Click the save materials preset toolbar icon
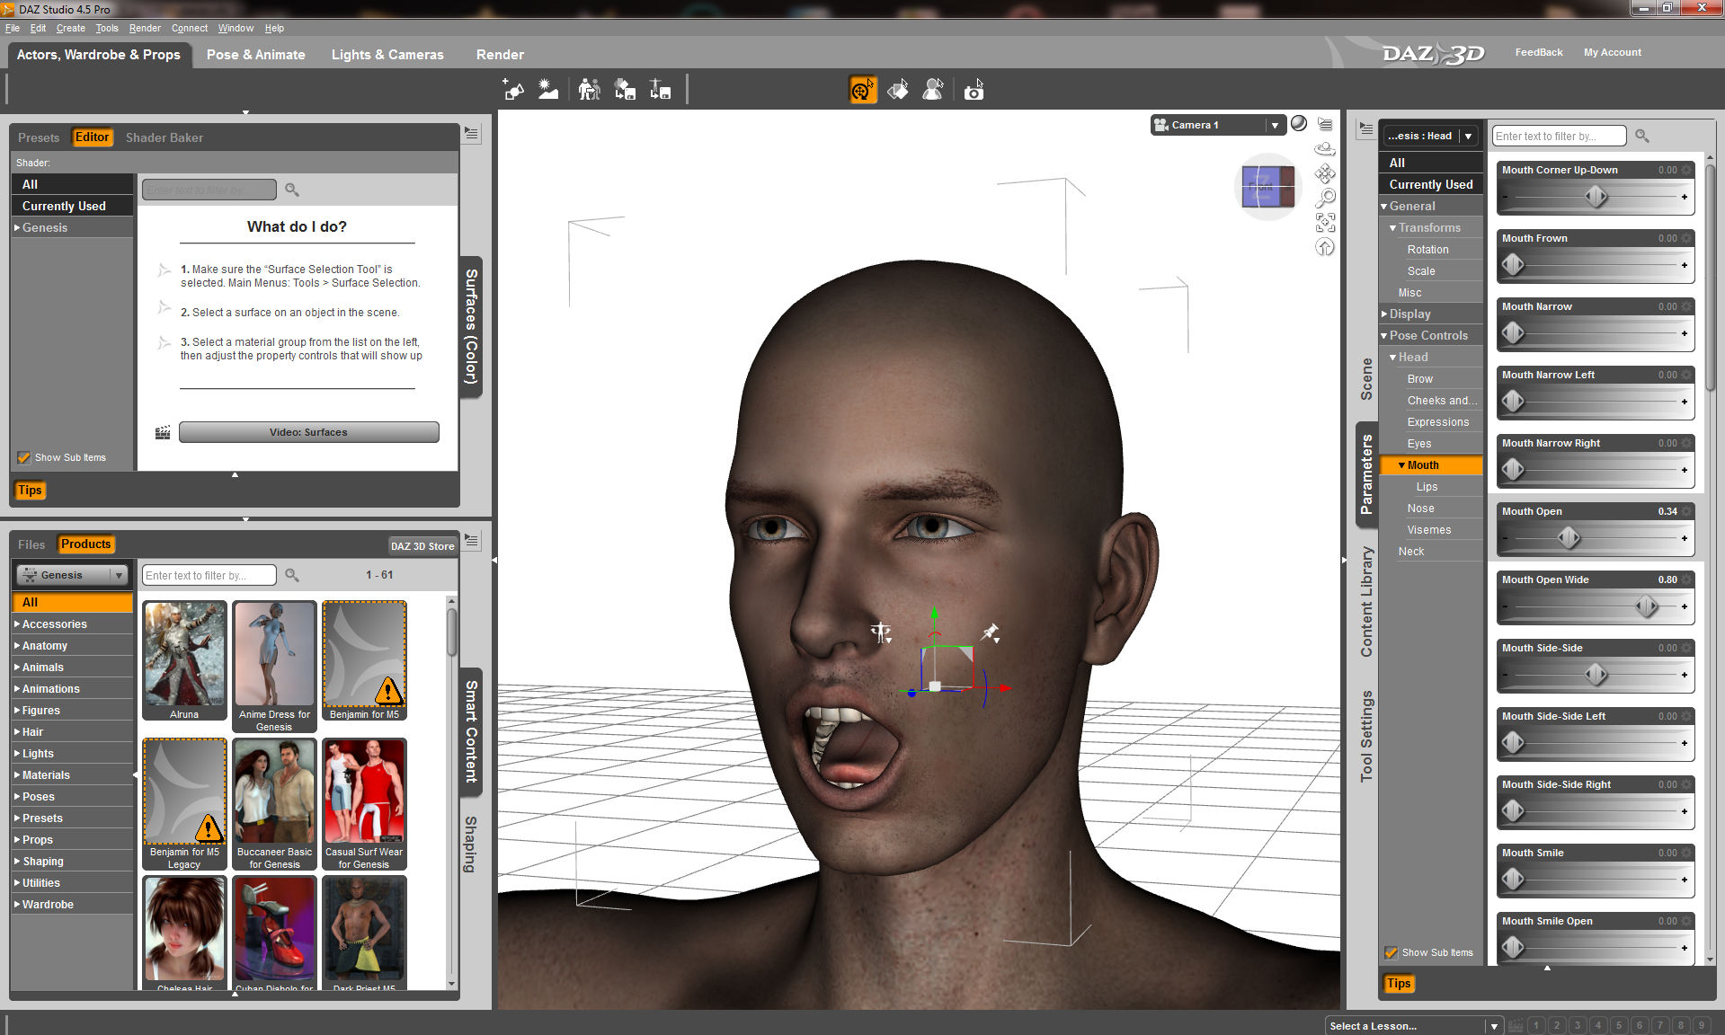This screenshot has width=1725, height=1035. [625, 89]
